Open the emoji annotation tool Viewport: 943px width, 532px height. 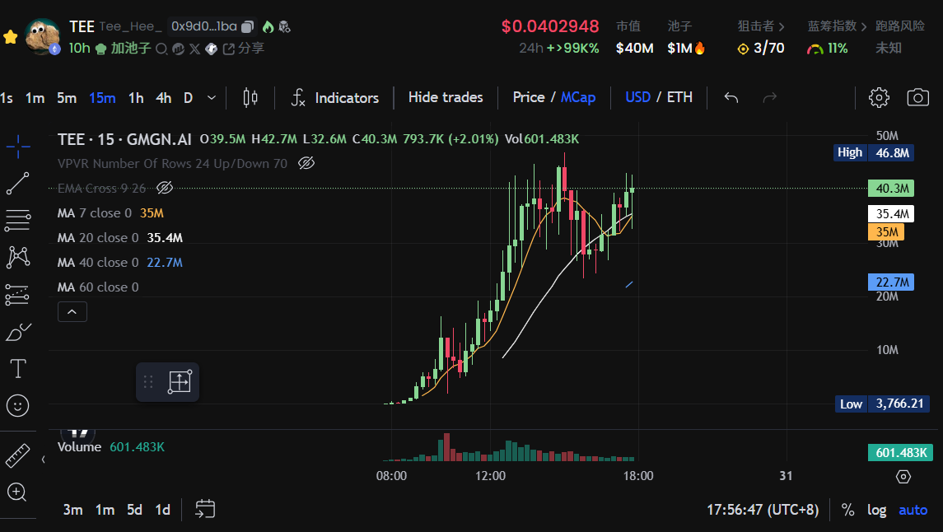point(17,405)
